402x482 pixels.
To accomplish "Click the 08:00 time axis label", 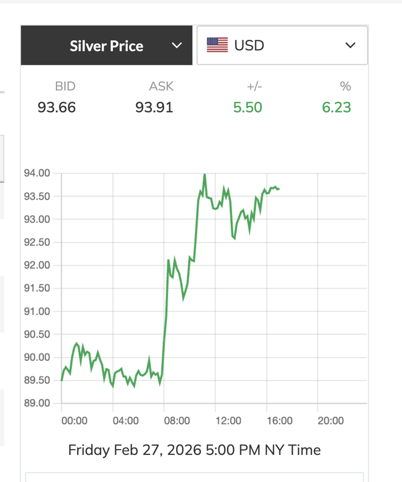I will [176, 421].
